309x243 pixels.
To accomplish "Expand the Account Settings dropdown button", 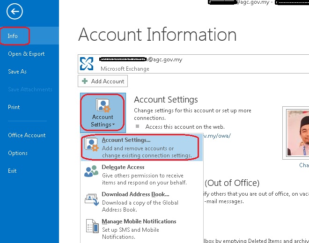I will [103, 112].
